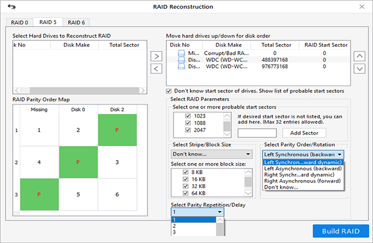Uncheck the 1023 start sector checkbox
Image resolution: width=373 pixels, height=243 pixels.
coord(187,115)
